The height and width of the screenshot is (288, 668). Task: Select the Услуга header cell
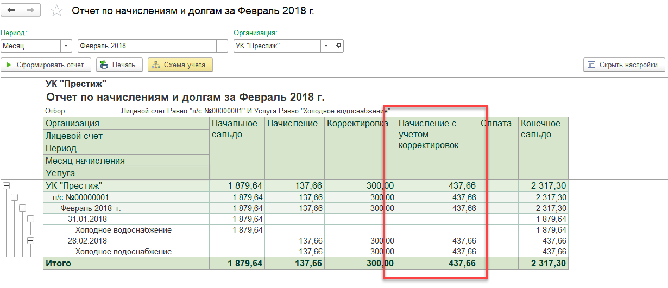point(127,173)
